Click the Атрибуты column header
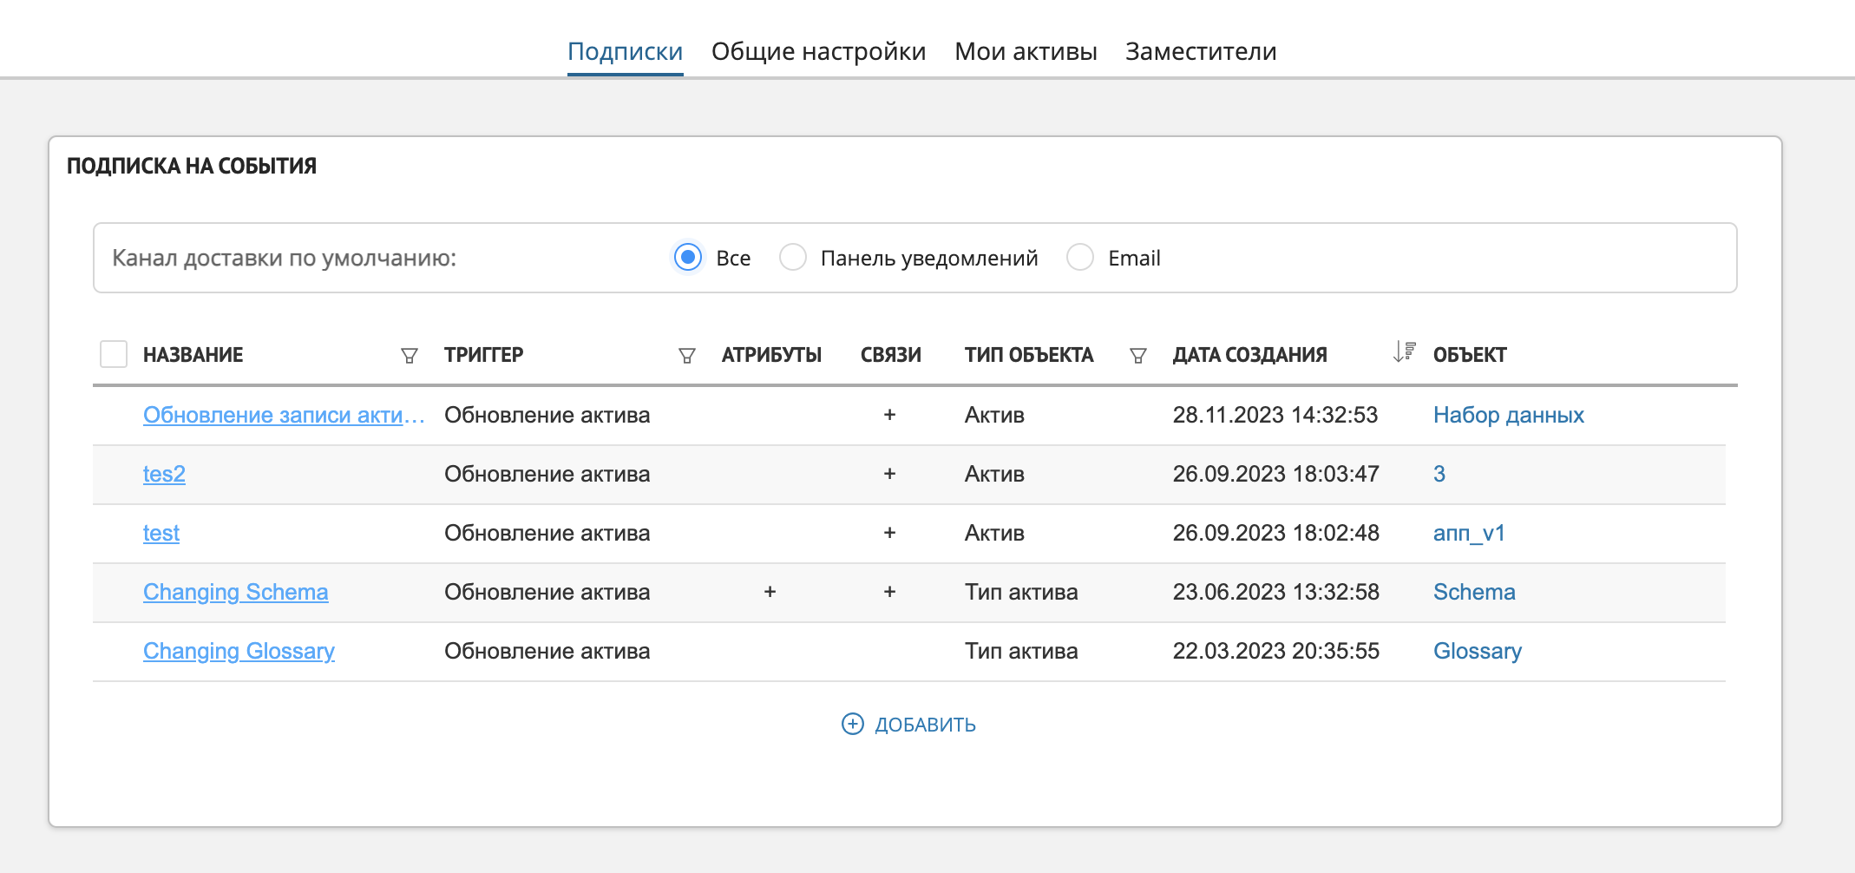The height and width of the screenshot is (873, 1855). click(x=771, y=355)
